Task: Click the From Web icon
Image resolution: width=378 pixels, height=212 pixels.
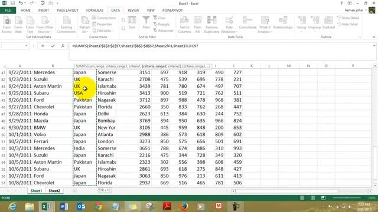Action: [x=18, y=25]
